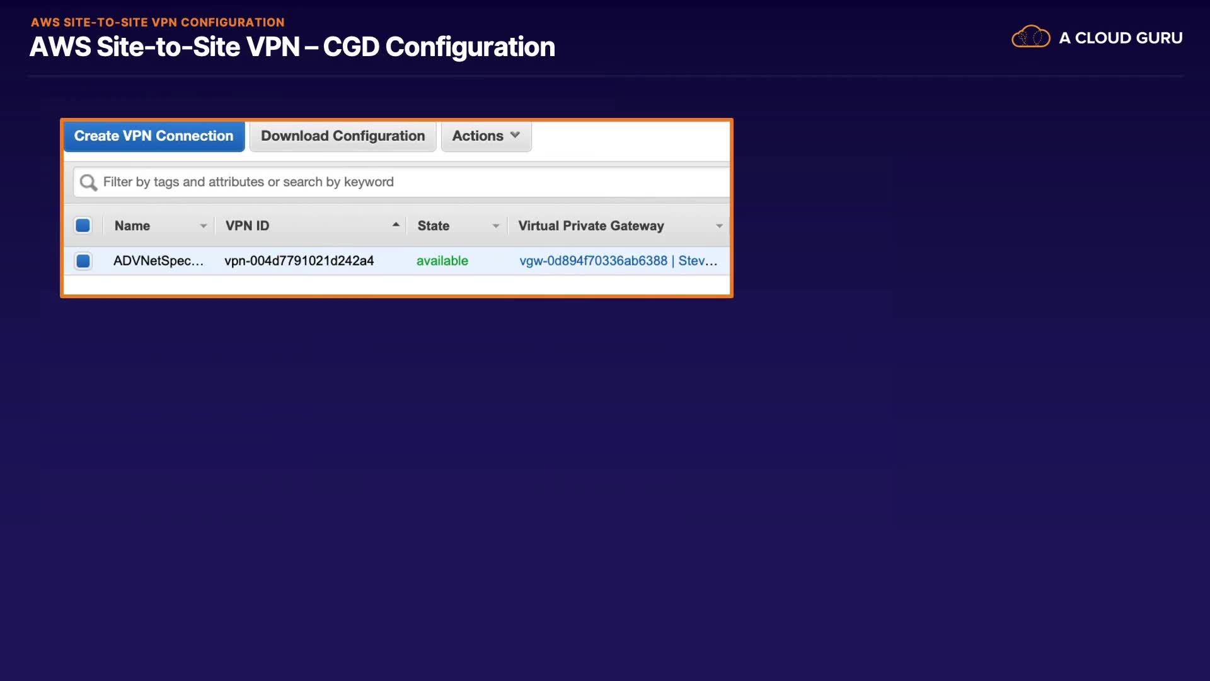The width and height of the screenshot is (1210, 681).
Task: Click the State column header
Action: 433,226
